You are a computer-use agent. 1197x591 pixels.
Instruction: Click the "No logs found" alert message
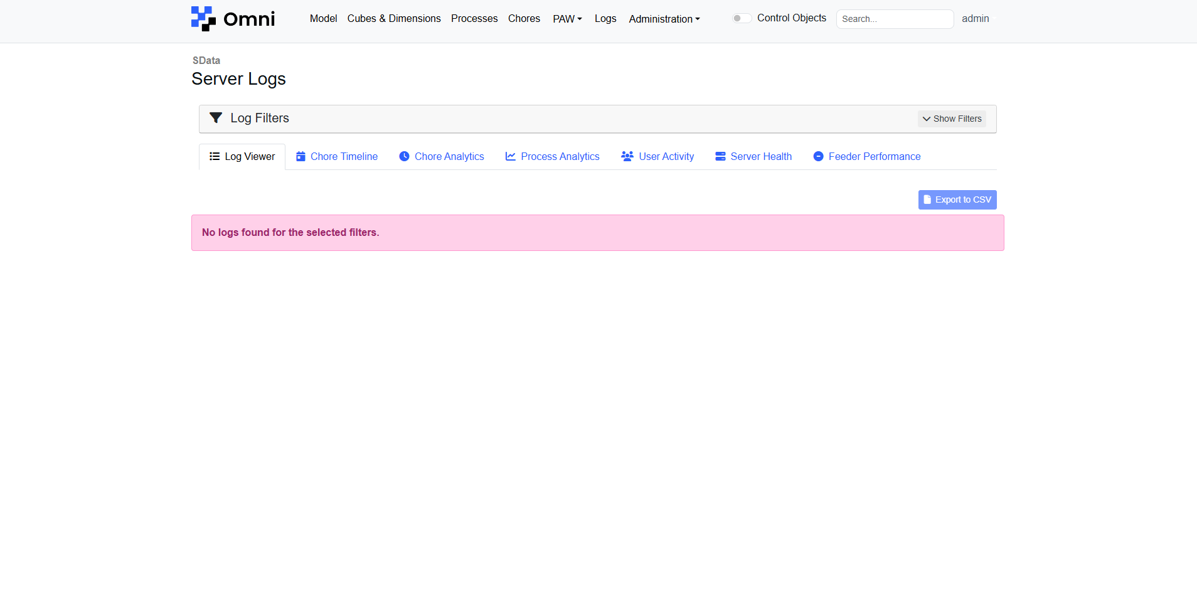click(598, 233)
